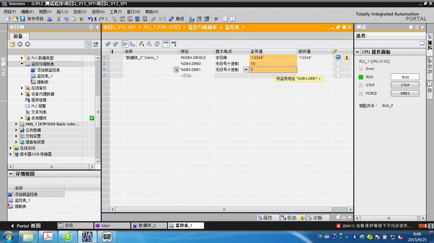Click the MRES button on CPU panel
The width and height of the screenshot is (434, 243).
pyautogui.click(x=405, y=93)
